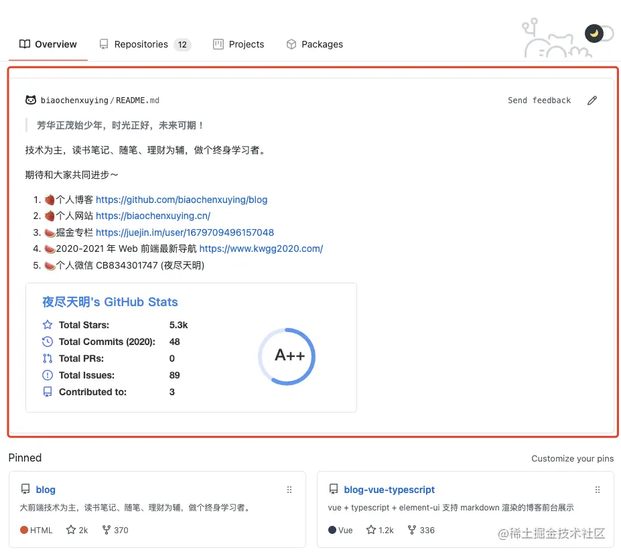
Task: Click the fork count 336 icon
Action: [x=412, y=530]
